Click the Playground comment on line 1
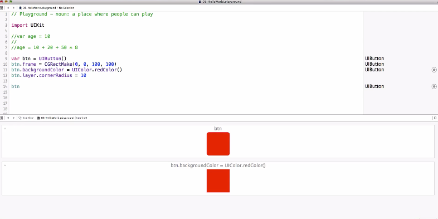The image size is (438, 219). tap(82, 14)
